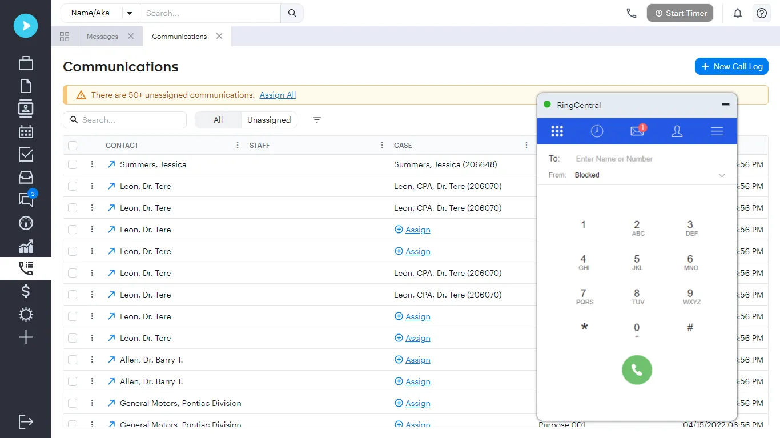
Task: Select the first Allen, Dr. Barry T. checkbox
Action: (73, 360)
